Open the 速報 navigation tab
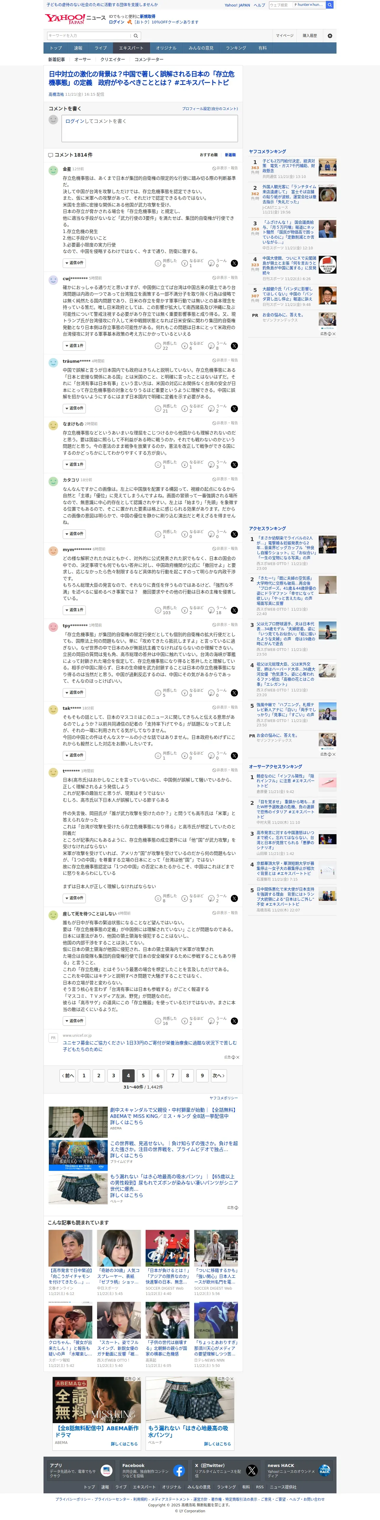 (78, 48)
